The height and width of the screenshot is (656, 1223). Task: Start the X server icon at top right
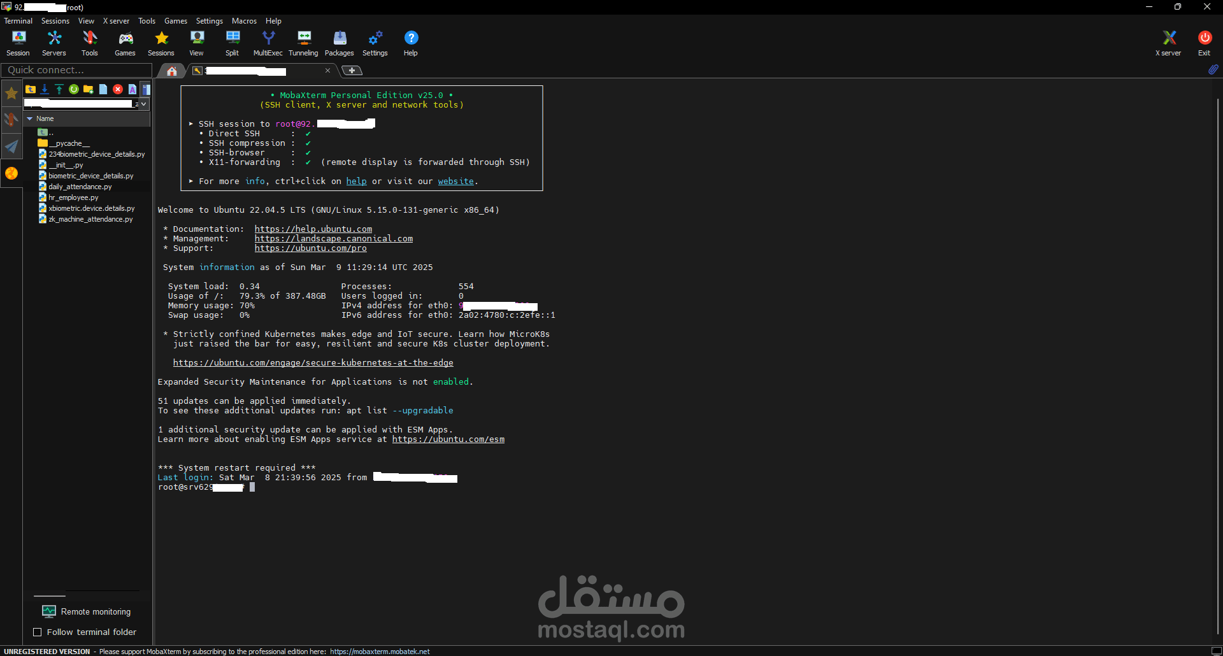point(1169,43)
